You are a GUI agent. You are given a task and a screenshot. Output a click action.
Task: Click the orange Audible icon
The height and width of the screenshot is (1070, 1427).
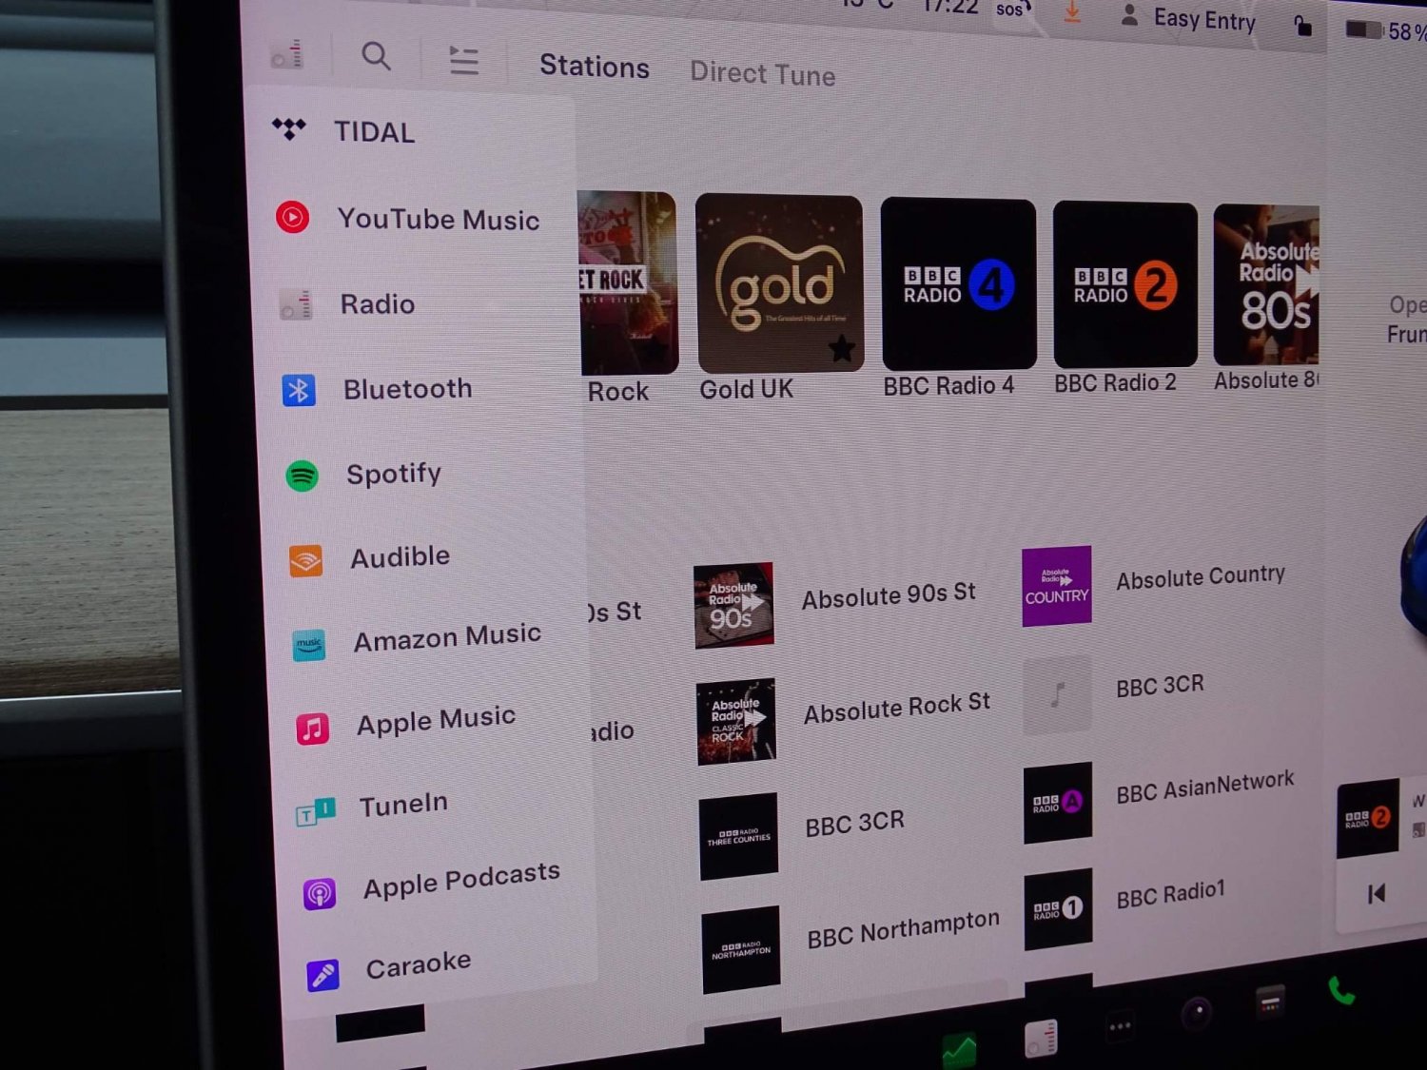click(306, 560)
